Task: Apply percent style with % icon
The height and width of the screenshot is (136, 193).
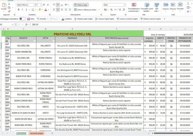Action: 111,9
